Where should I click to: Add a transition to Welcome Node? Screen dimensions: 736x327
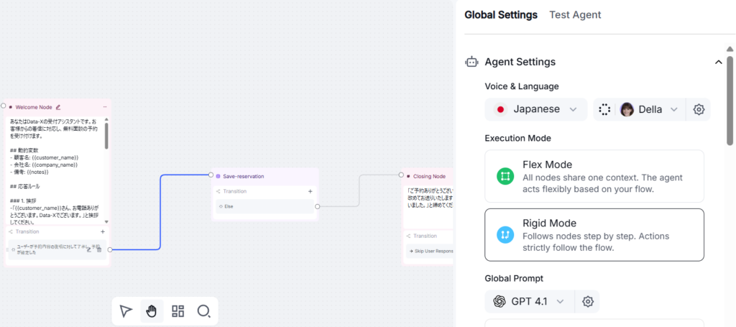tap(103, 231)
